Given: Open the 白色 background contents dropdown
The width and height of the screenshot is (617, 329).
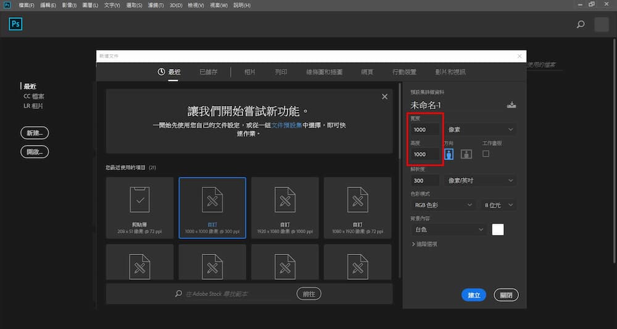Looking at the screenshot, I should (449, 230).
